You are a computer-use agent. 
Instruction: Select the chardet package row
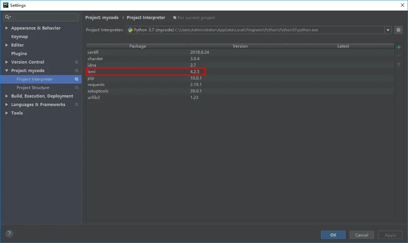(240, 59)
